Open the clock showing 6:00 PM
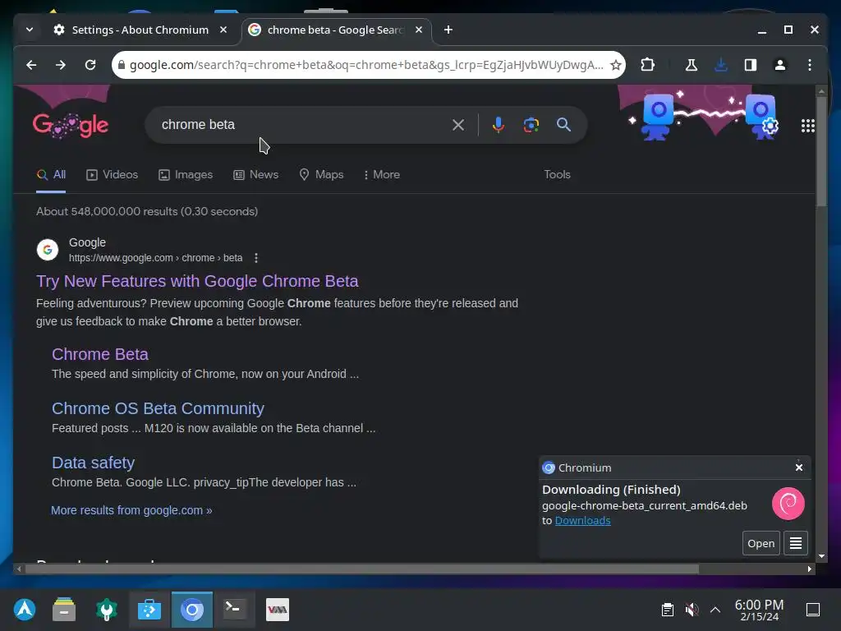Viewport: 841px width, 631px height. click(759, 610)
